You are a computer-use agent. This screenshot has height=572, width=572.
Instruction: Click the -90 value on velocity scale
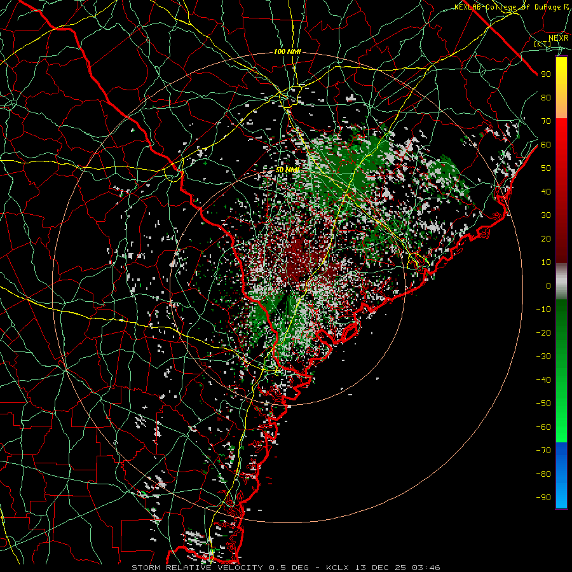point(543,498)
